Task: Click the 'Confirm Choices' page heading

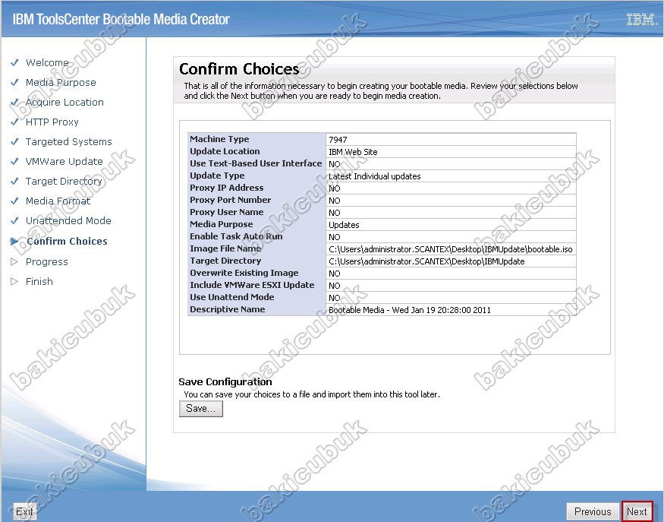Action: (x=239, y=68)
